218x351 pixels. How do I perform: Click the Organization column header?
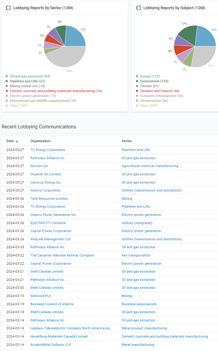(x=40, y=141)
